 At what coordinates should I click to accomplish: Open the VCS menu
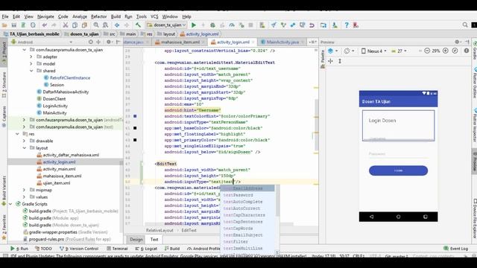point(154,16)
